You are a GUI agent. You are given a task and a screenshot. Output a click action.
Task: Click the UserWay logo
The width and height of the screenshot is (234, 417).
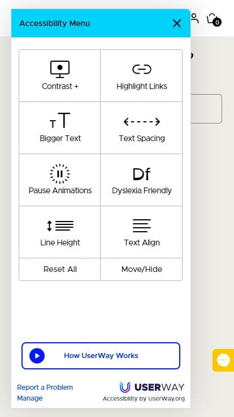(x=151, y=387)
